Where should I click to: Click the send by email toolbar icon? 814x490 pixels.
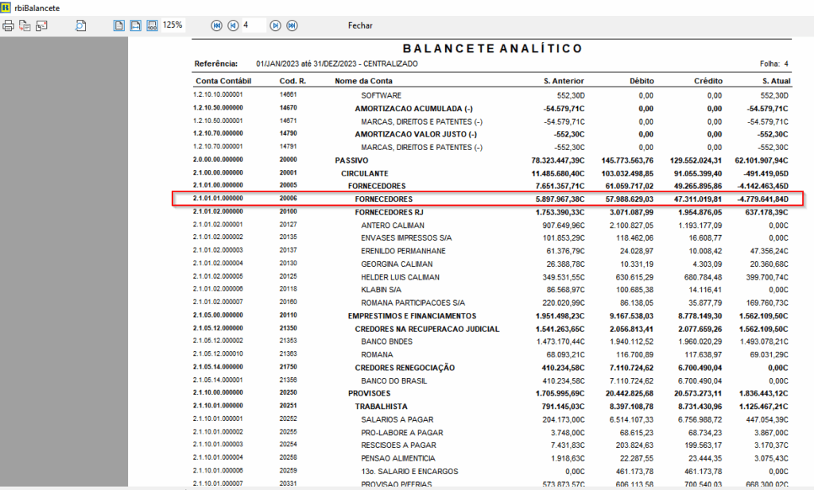click(41, 25)
